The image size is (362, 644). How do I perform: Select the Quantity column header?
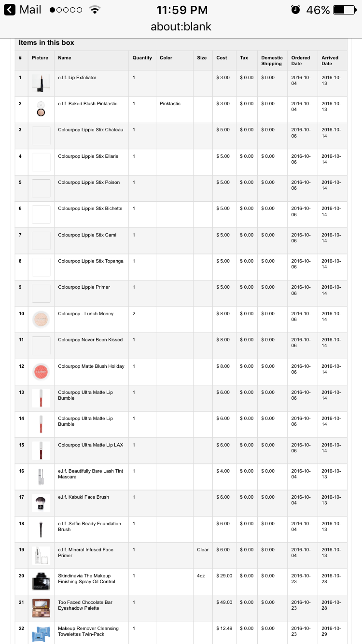pyautogui.click(x=142, y=57)
